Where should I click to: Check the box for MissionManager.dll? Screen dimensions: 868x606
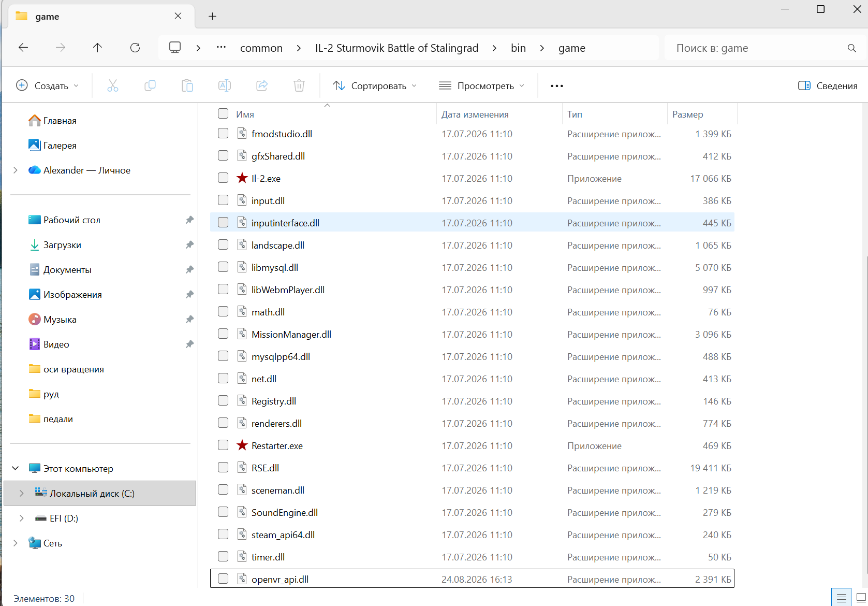click(223, 334)
